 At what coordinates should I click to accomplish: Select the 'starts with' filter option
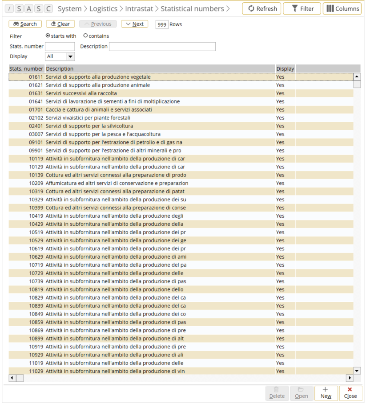point(48,36)
